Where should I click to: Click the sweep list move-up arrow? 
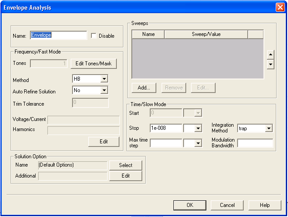(270, 55)
